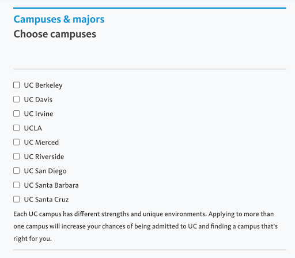This screenshot has height=258, width=295.
Task: Enable the UCLA checkbox
Action: coord(17,128)
